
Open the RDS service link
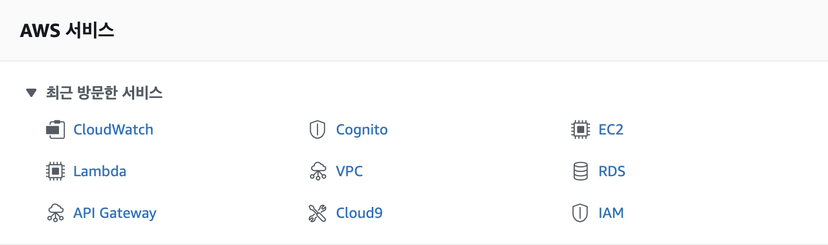[612, 171]
